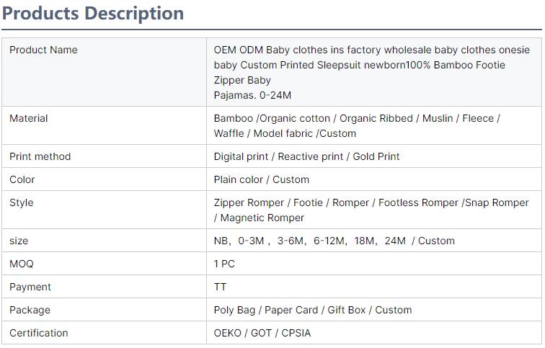Click the Products Description heading
Viewport: 545px width, 348px height.
click(94, 13)
